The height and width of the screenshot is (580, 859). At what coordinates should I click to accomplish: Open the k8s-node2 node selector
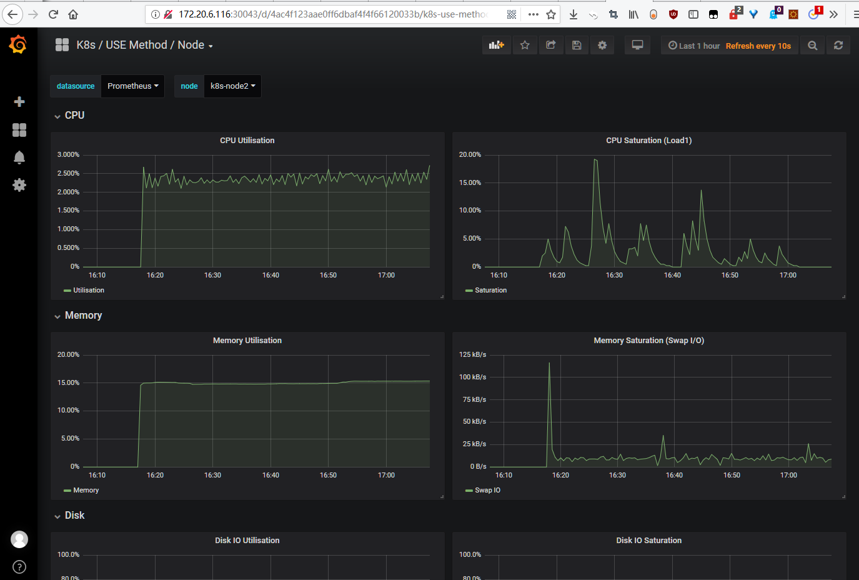click(232, 86)
